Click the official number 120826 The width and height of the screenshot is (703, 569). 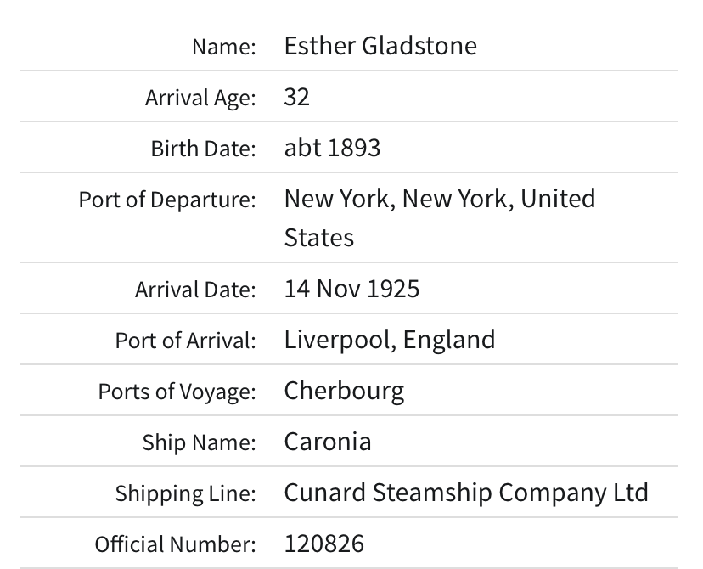point(323,544)
